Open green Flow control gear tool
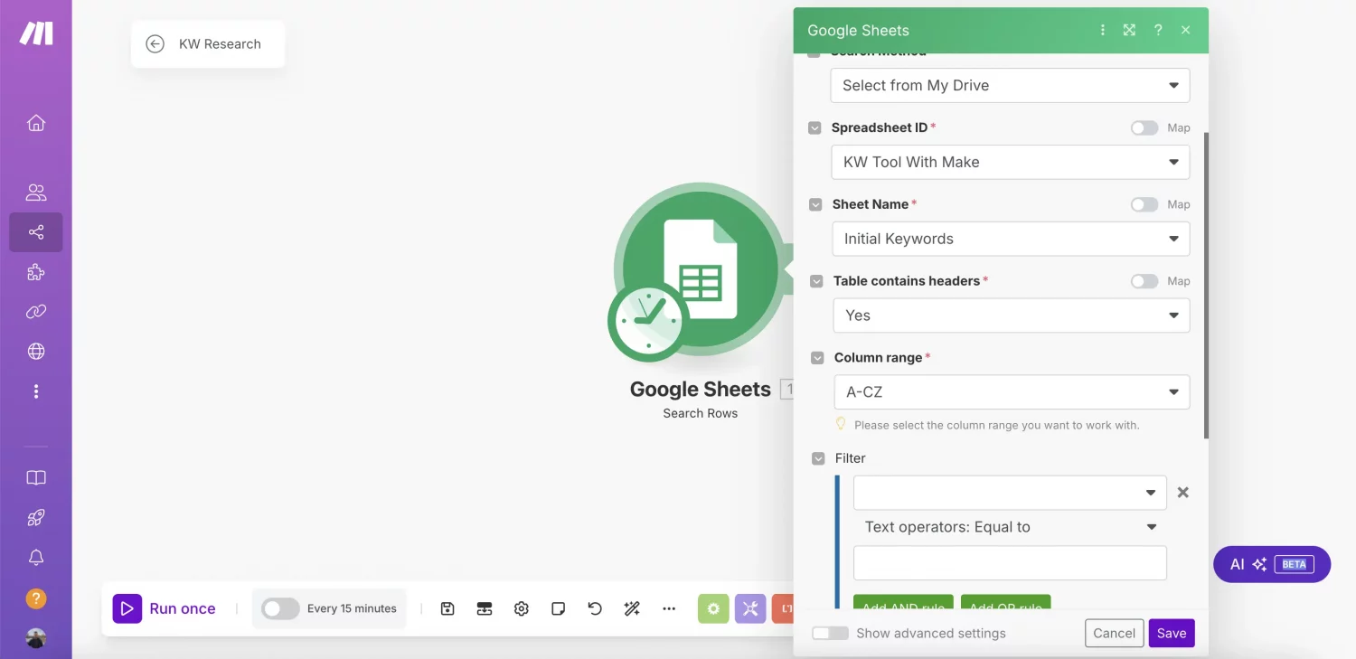Image resolution: width=1356 pixels, height=659 pixels. point(713,608)
